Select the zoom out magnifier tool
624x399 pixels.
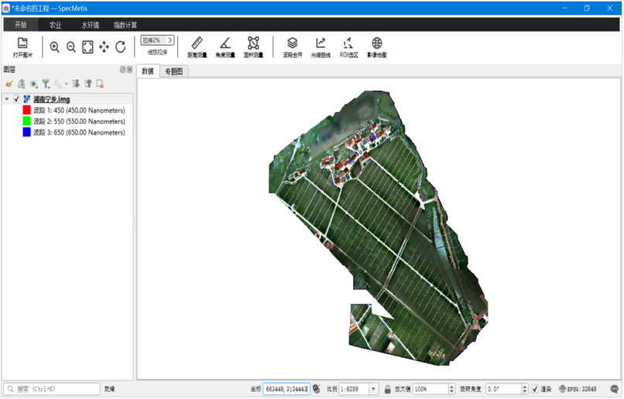(70, 47)
